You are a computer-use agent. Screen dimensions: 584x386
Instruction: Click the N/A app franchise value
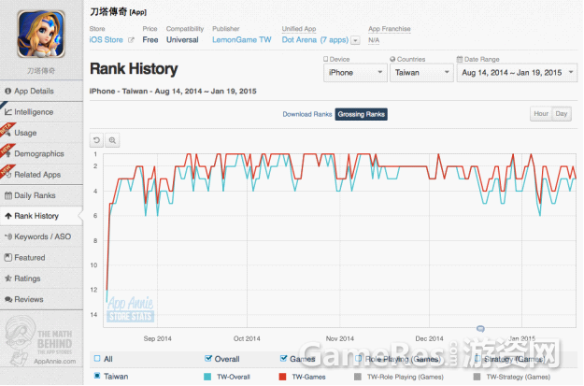point(374,40)
